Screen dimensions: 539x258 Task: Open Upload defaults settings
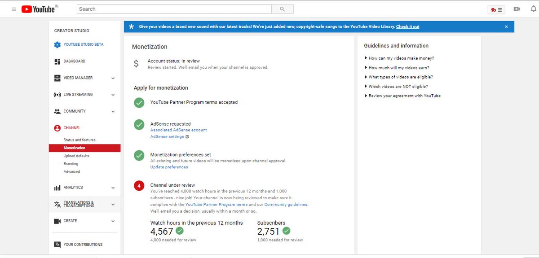pyautogui.click(x=76, y=156)
